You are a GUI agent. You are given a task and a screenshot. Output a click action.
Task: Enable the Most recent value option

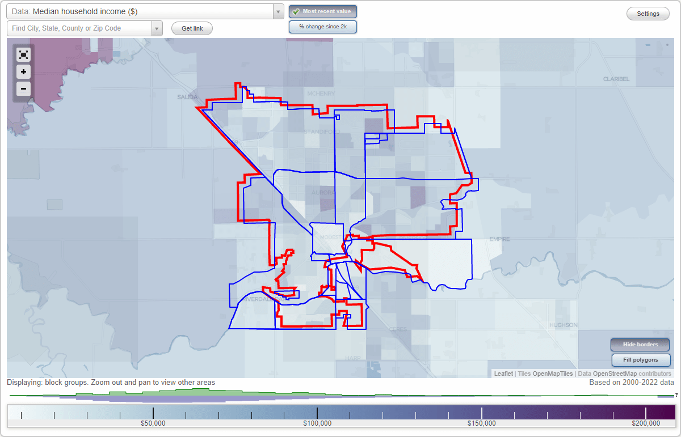(322, 11)
